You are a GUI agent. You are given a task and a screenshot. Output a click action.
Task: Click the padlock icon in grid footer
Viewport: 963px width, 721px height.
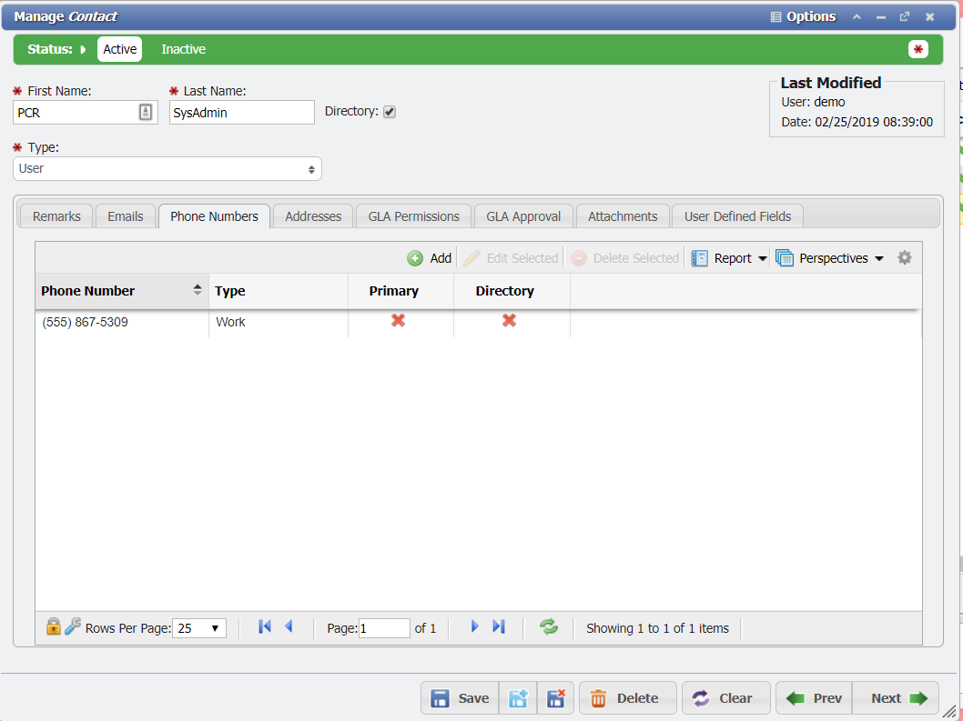click(x=53, y=626)
